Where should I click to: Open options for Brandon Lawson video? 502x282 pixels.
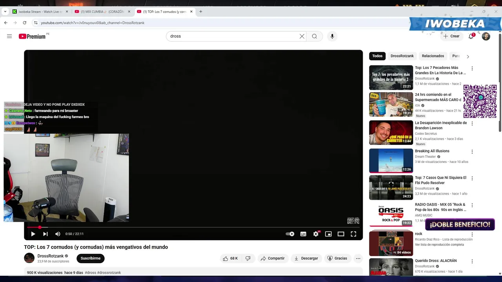click(472, 123)
